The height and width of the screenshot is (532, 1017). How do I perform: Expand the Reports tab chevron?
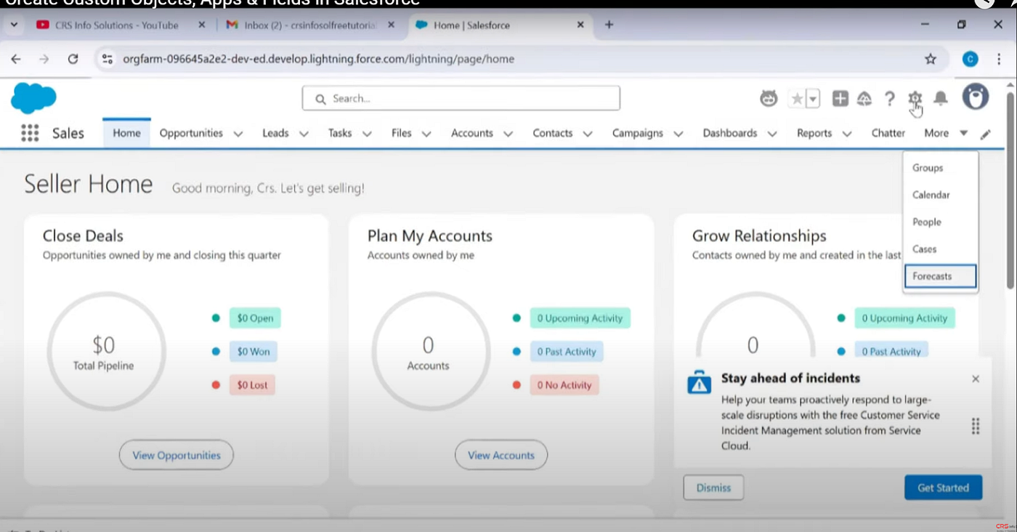point(847,134)
